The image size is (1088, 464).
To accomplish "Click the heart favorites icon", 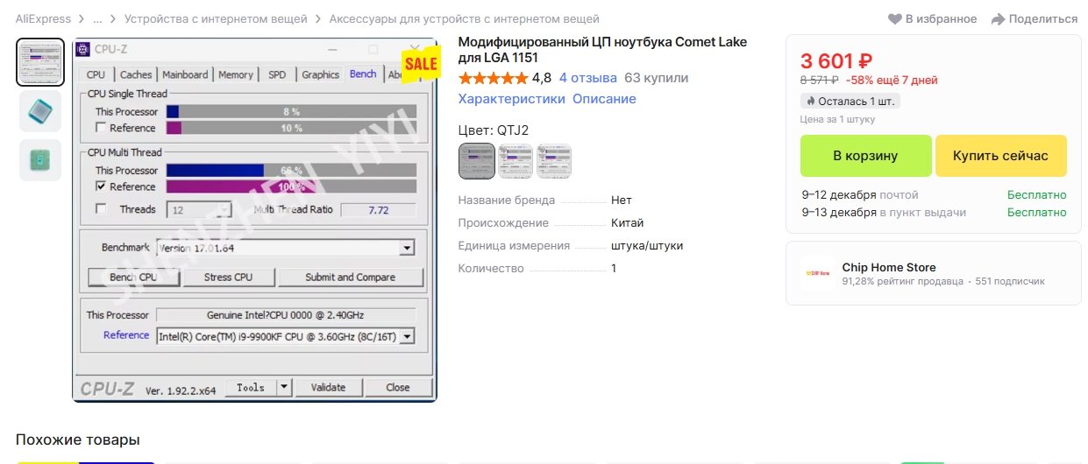I will (x=894, y=19).
